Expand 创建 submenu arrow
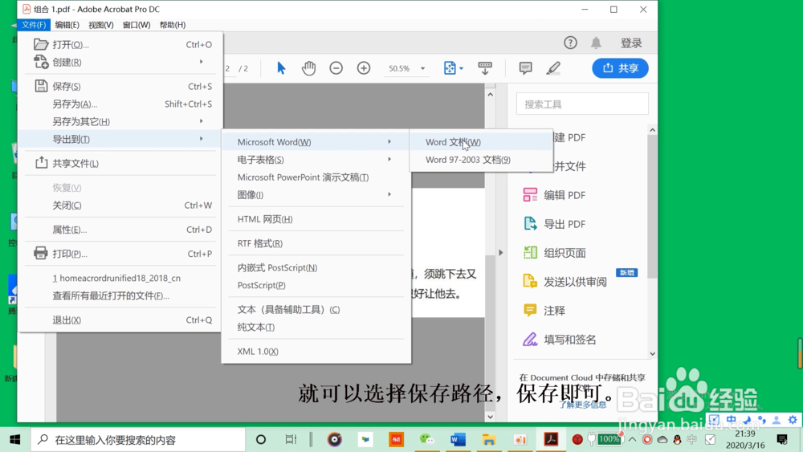Screen dimensions: 803x452 (202, 62)
